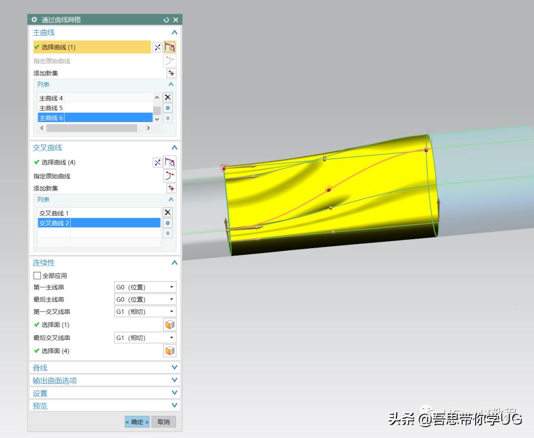Collapse the 连续性 section
This screenshot has width=534, height=438.
pyautogui.click(x=174, y=263)
